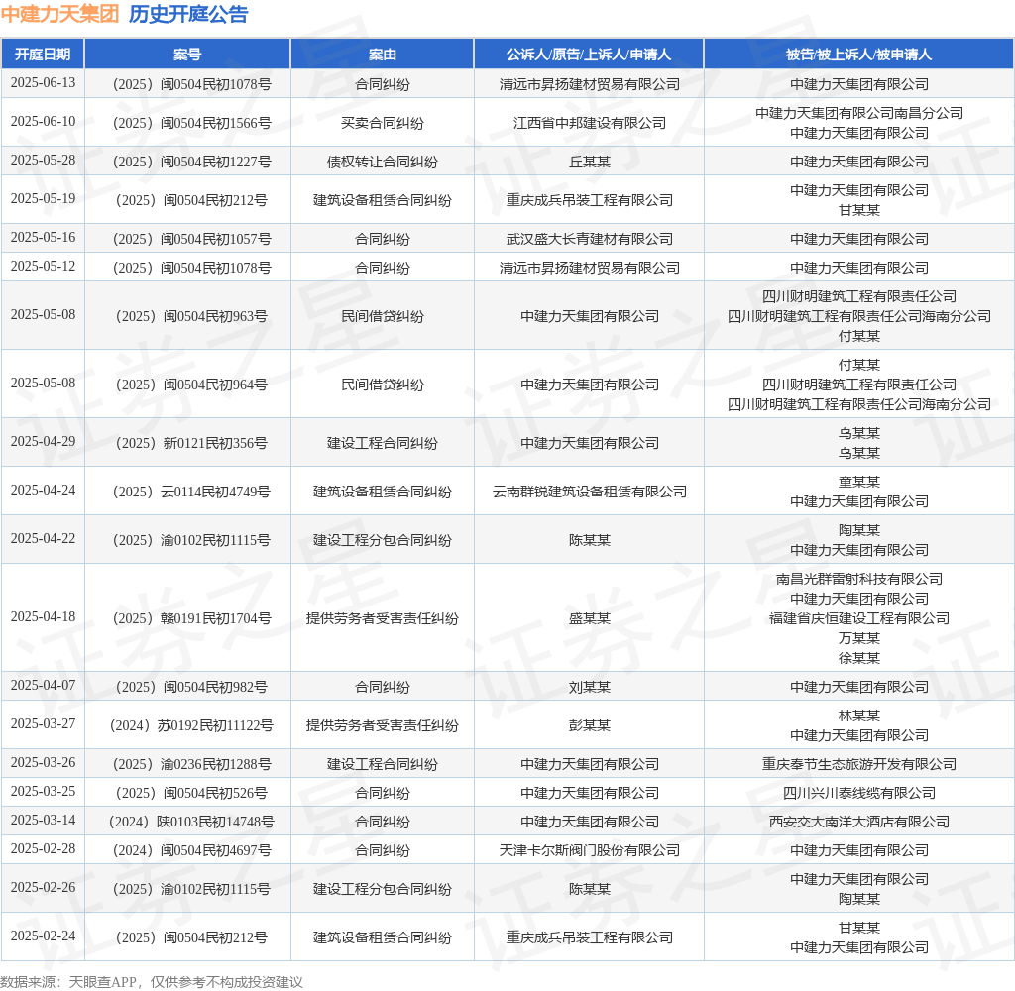
Task: Select the 2025-06-13 hearing date cell
Action: (x=43, y=83)
